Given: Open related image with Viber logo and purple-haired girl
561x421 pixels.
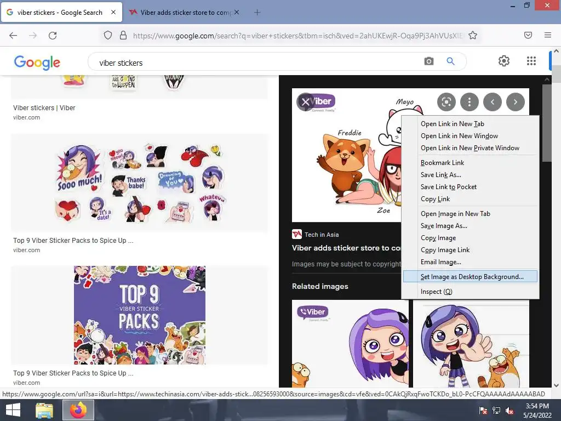Looking at the screenshot, I should (350, 344).
